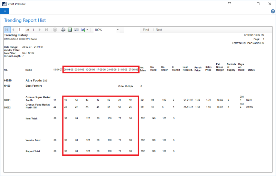Select the NEW status of store S0001
Viewport: 276px width, 176px height.
pyautogui.click(x=249, y=100)
